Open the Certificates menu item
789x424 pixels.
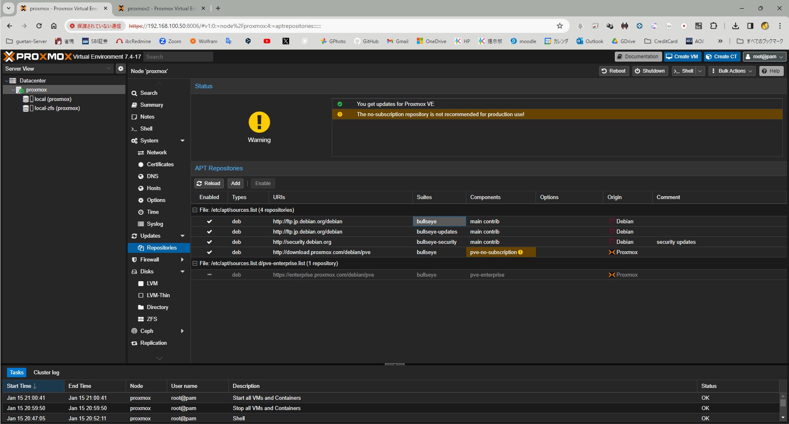coord(160,164)
